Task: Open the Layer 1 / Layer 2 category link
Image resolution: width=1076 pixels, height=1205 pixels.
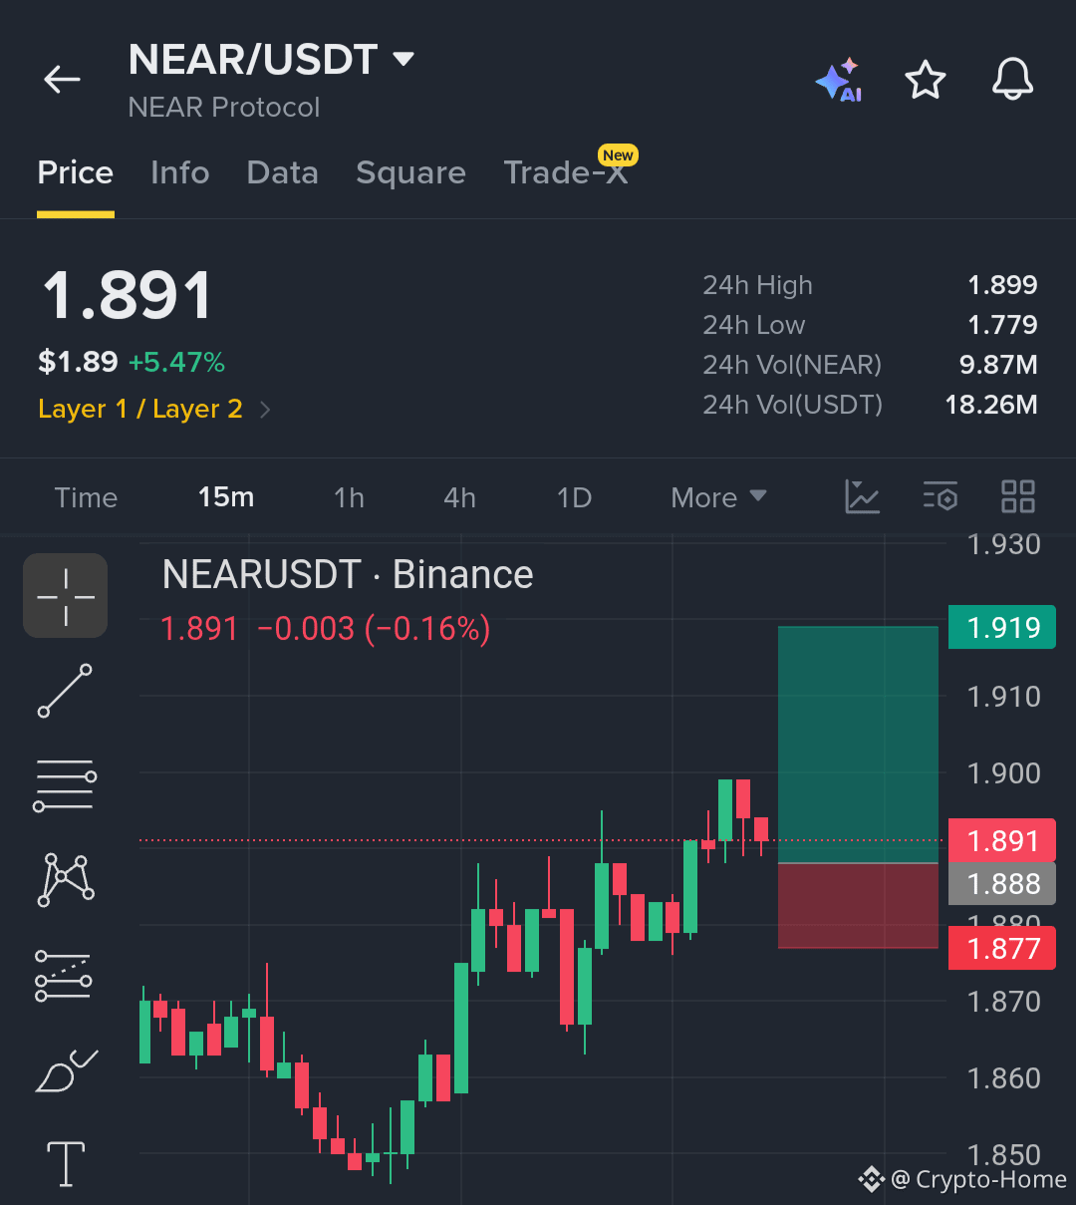Action: (x=140, y=410)
